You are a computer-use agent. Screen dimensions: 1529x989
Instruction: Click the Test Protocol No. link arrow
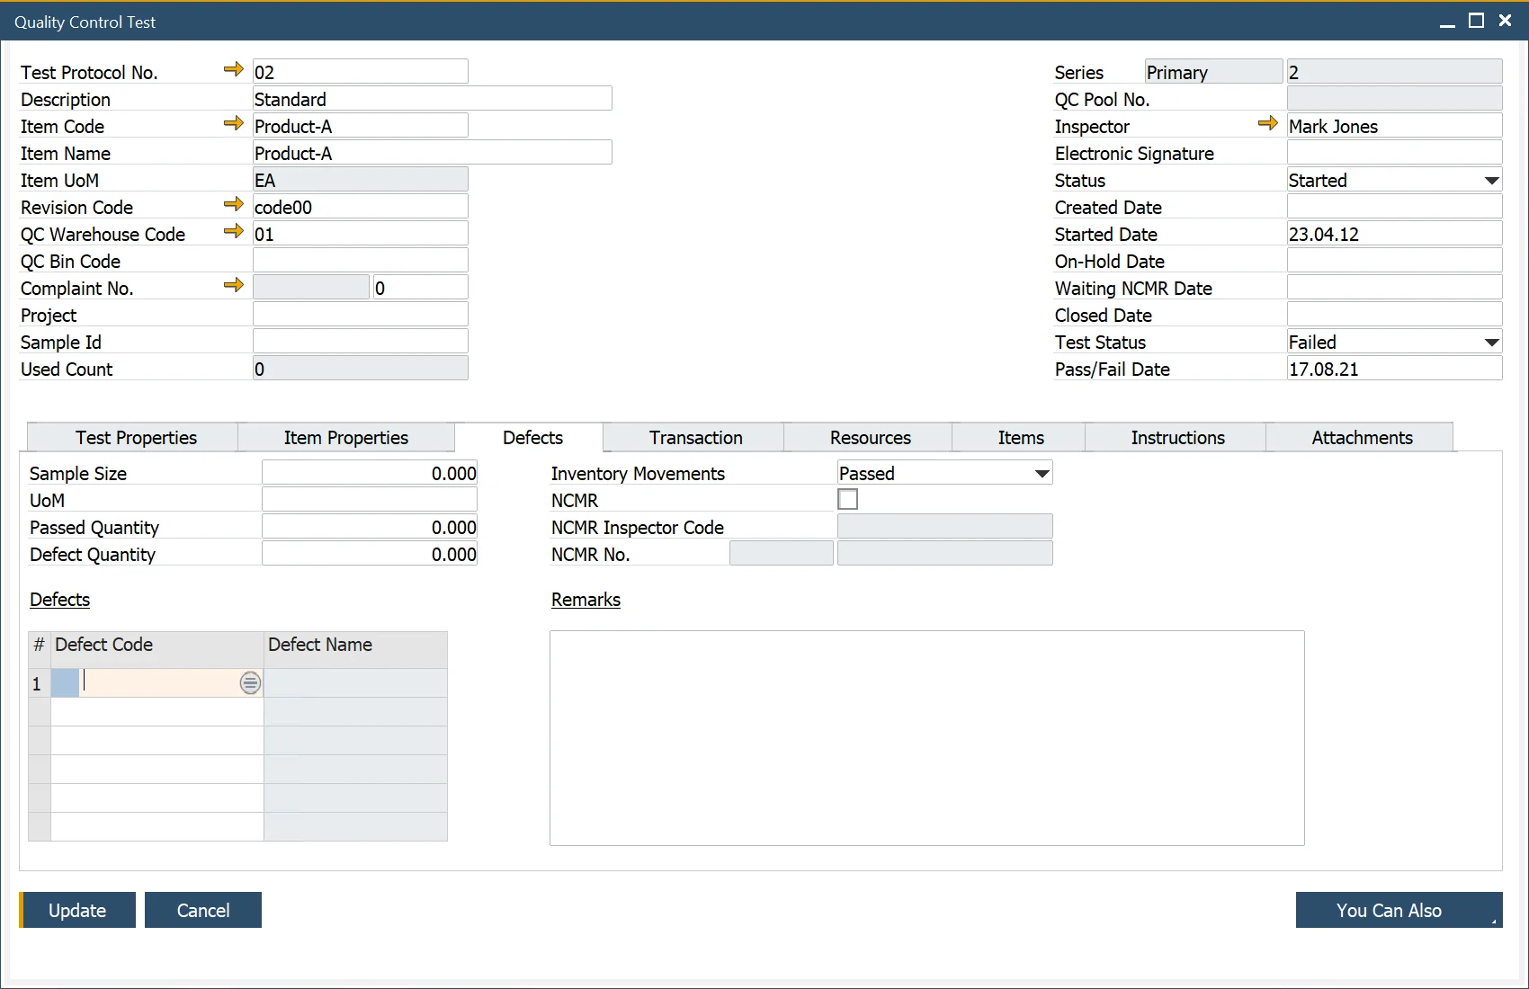(234, 69)
